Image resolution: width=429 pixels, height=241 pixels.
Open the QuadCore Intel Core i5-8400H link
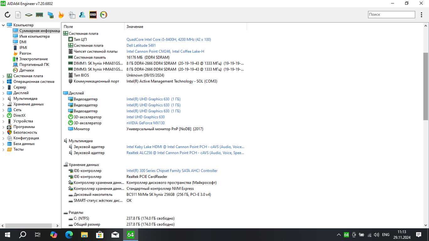click(x=169, y=40)
